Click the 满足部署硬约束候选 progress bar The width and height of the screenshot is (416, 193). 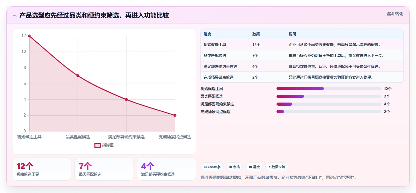(329, 104)
